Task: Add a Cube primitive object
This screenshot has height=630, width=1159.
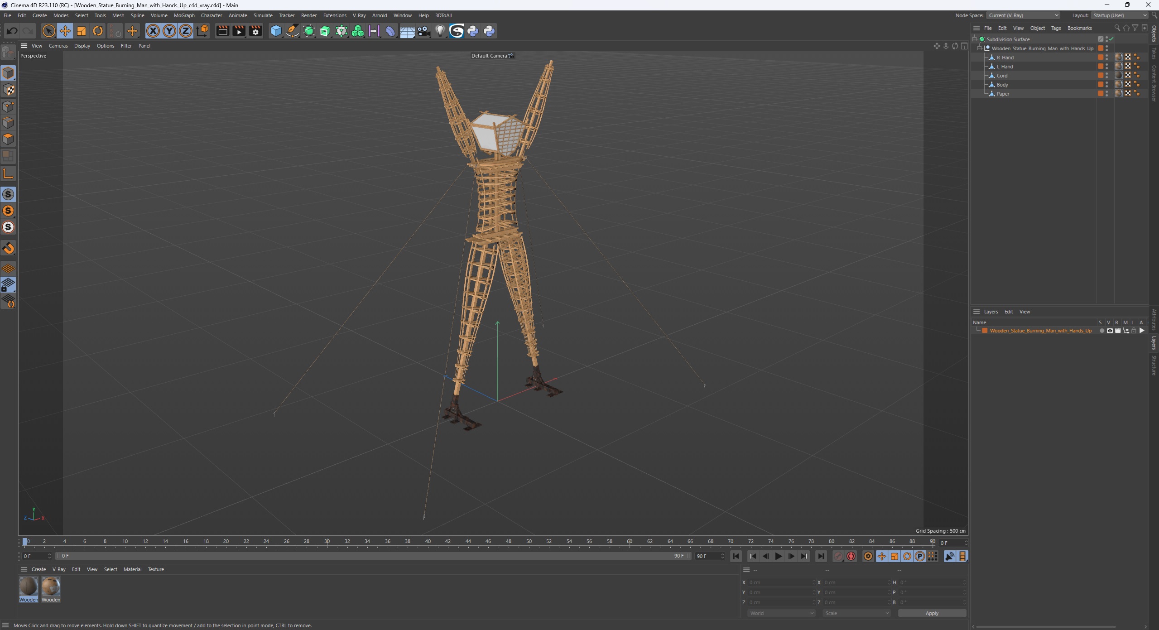Action: coord(276,31)
